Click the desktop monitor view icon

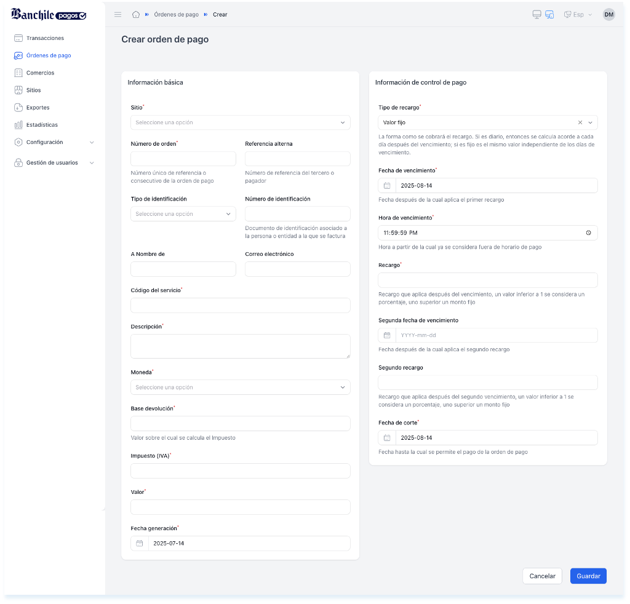(x=536, y=15)
